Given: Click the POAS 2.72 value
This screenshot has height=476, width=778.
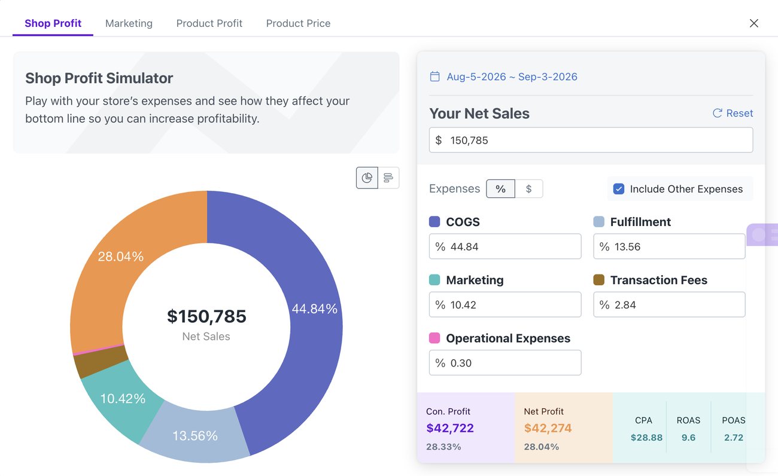Looking at the screenshot, I should (x=734, y=438).
